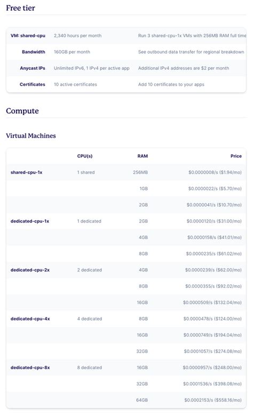This screenshot has width=253, height=415.
Task: Select the dedicated-cpu-1x row name
Action: point(30,221)
